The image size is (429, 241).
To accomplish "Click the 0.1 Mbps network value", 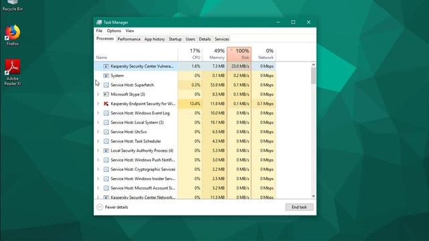I will click(265, 104).
